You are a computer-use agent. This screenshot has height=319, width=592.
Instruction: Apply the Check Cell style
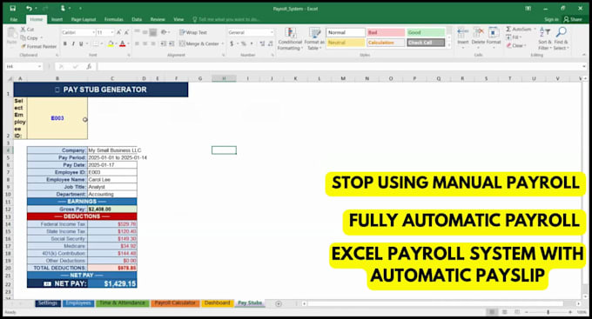(x=426, y=43)
